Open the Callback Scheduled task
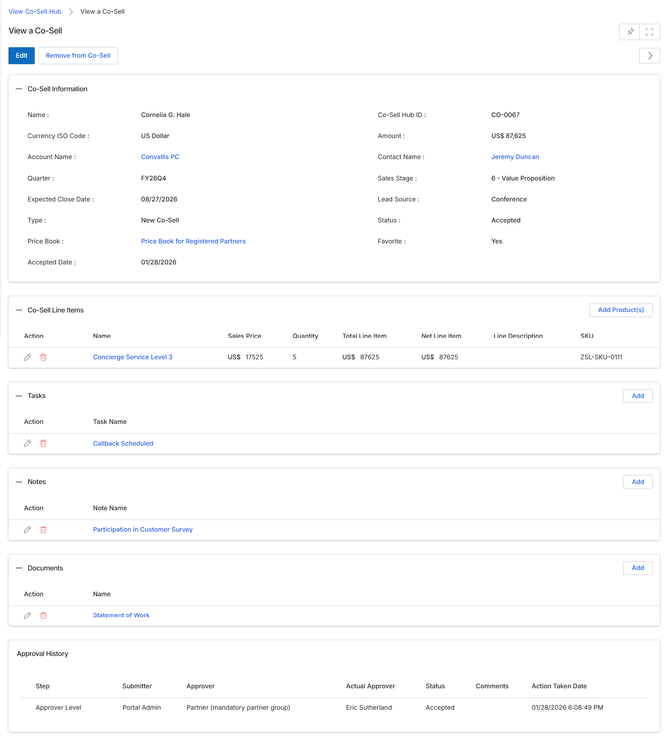The image size is (666, 744). click(x=123, y=444)
